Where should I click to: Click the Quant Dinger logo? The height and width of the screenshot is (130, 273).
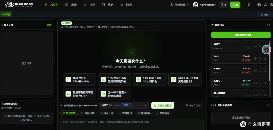(19, 5)
